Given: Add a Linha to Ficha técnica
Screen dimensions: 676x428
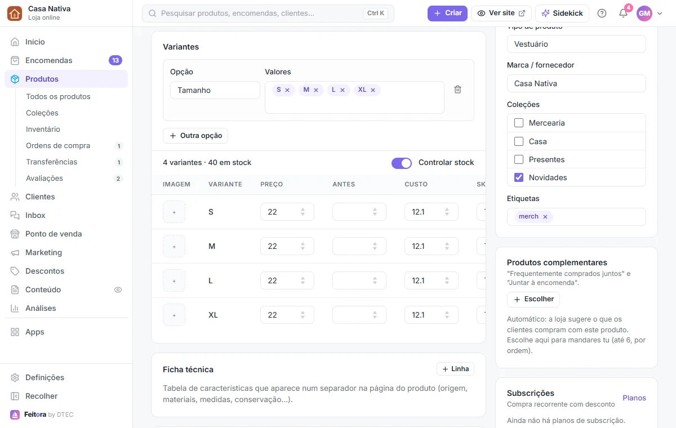Looking at the screenshot, I should coord(455,369).
